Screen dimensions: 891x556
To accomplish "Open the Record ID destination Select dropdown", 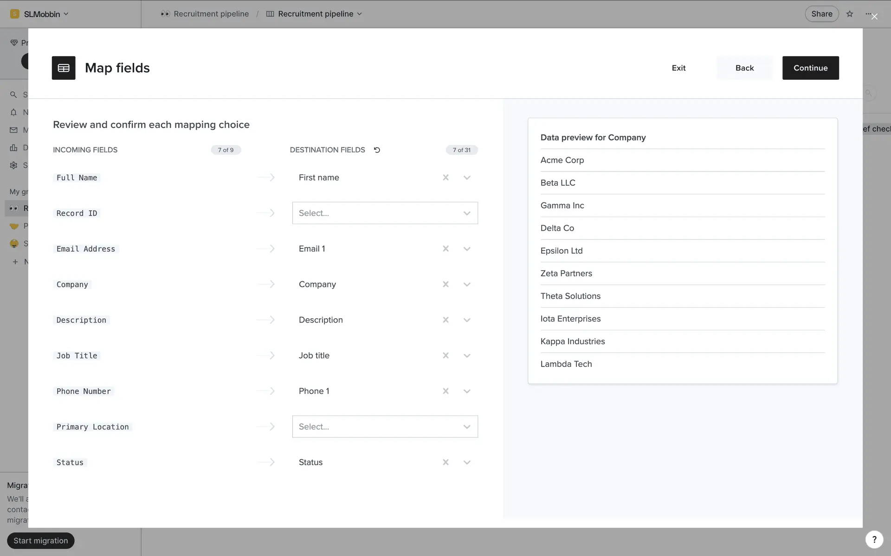I will [385, 213].
